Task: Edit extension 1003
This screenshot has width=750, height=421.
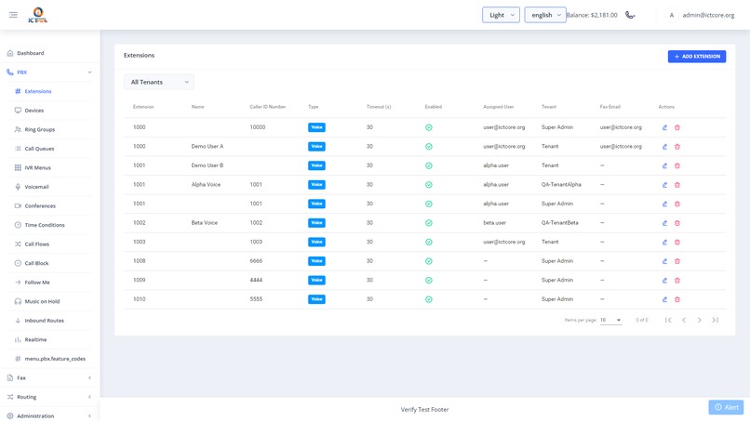Action: tap(664, 243)
